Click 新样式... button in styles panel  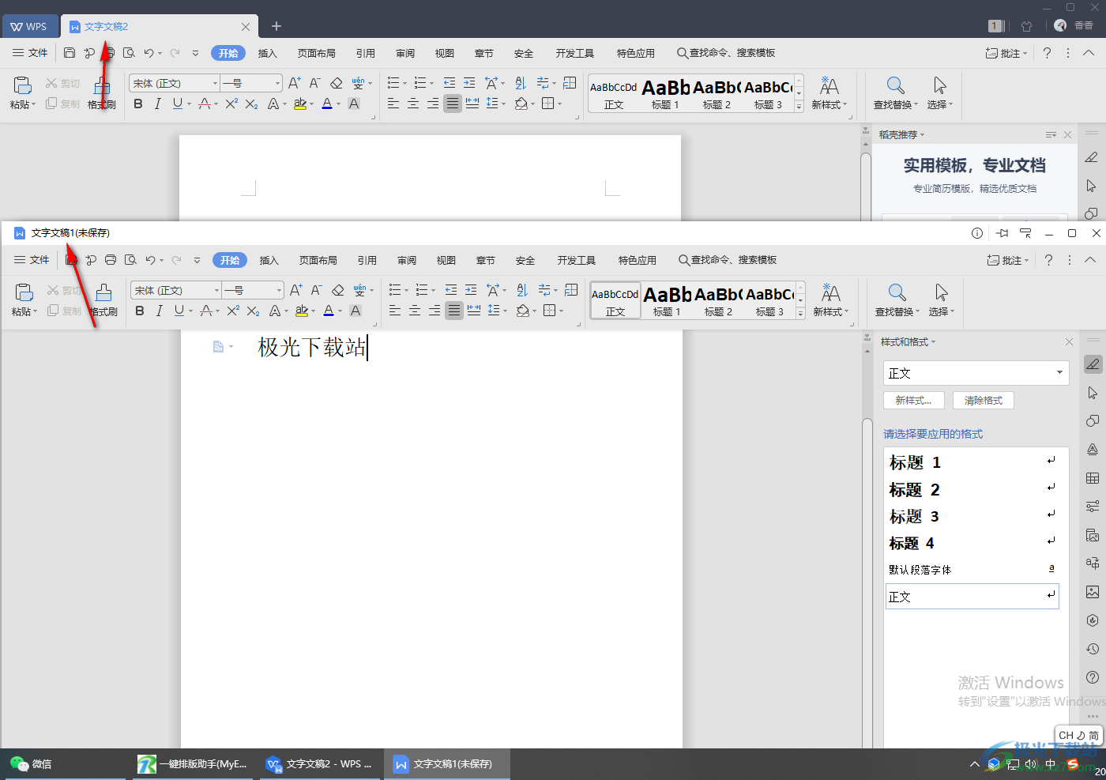914,401
